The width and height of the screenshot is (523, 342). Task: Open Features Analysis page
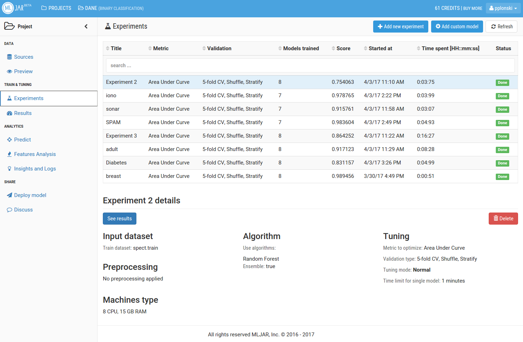[35, 154]
